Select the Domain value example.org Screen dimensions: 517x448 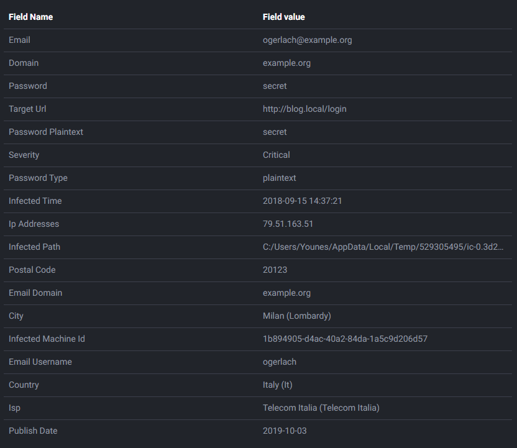coord(286,63)
